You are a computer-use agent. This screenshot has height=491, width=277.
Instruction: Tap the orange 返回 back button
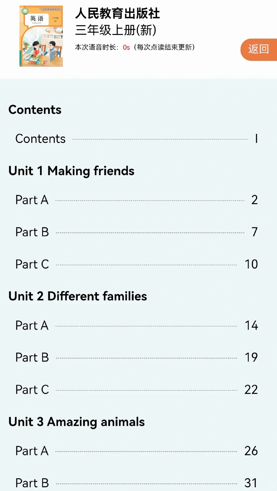coord(259,50)
